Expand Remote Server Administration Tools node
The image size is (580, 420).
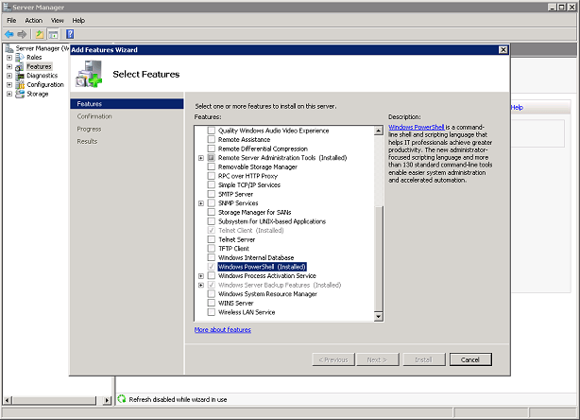coord(201,158)
